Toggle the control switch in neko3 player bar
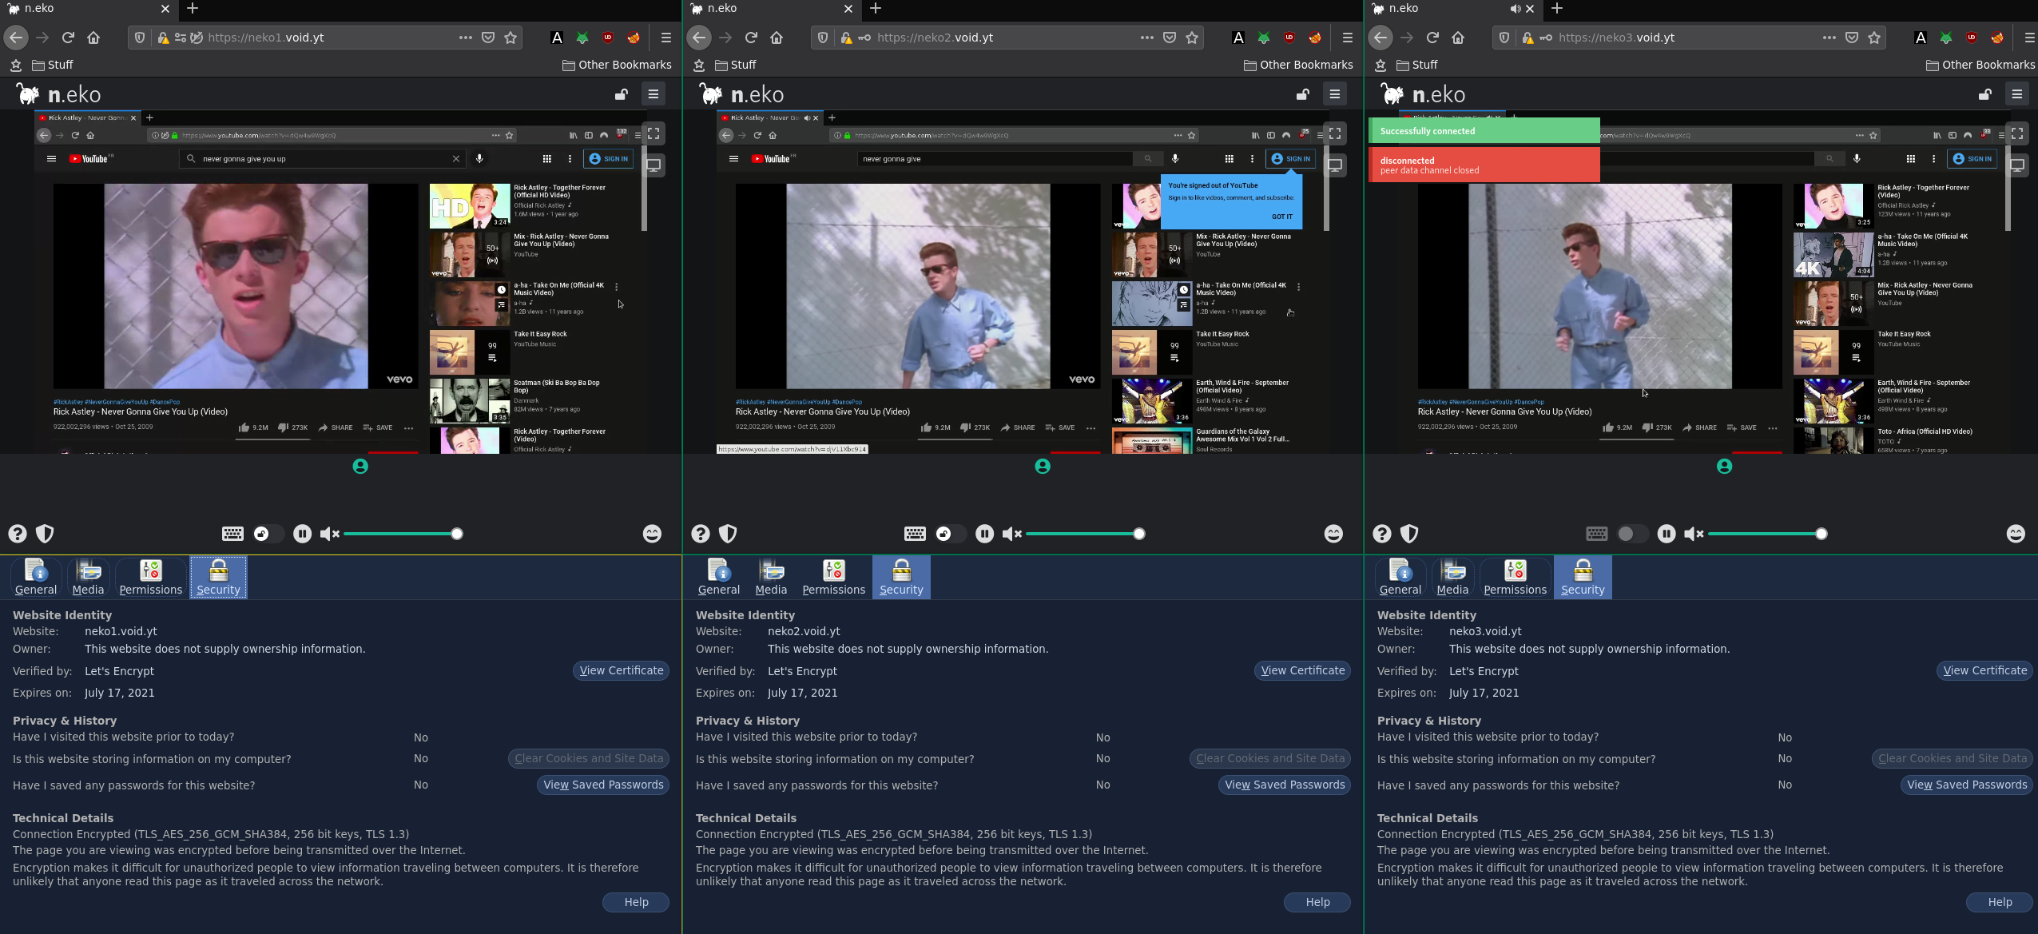 click(x=1632, y=534)
